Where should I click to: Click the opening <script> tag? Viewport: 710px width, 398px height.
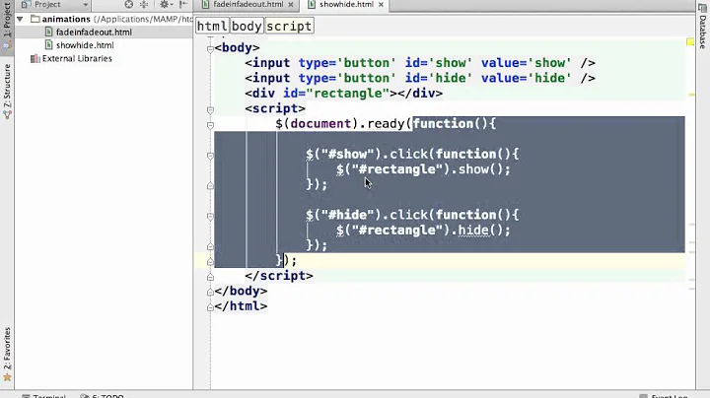[x=275, y=108]
